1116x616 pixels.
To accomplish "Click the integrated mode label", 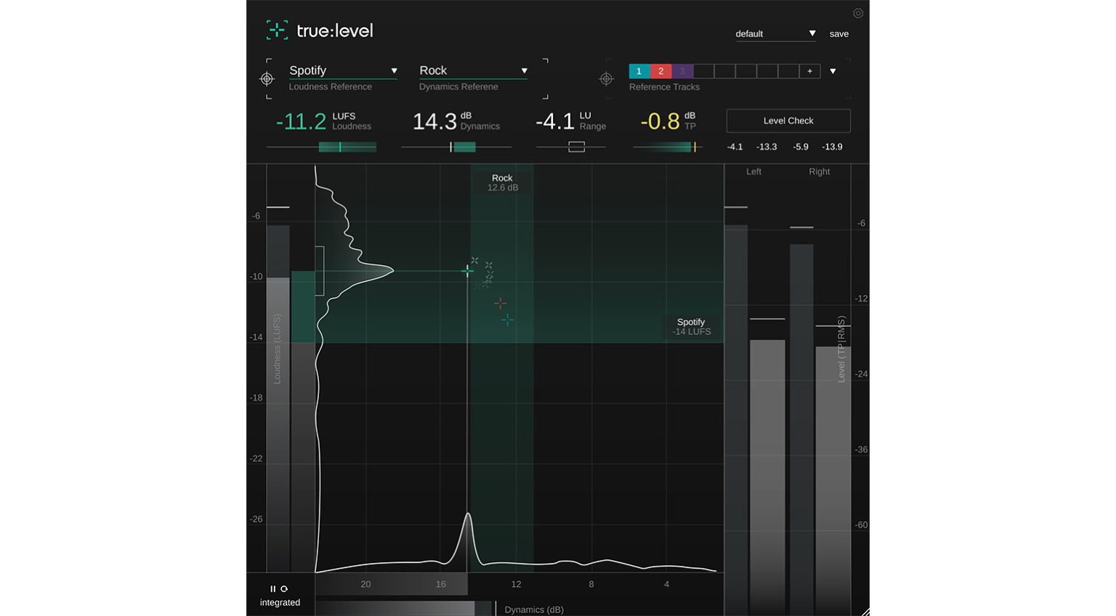I will pos(280,602).
